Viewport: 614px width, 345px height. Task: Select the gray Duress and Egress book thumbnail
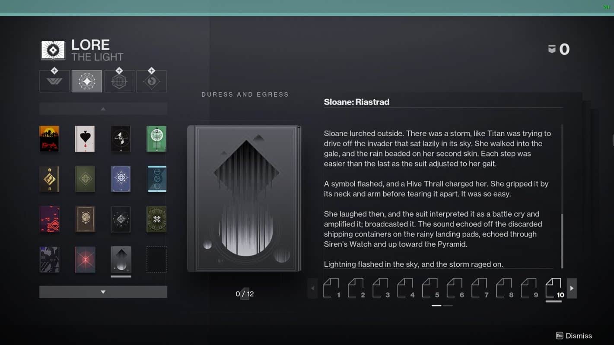(121, 260)
